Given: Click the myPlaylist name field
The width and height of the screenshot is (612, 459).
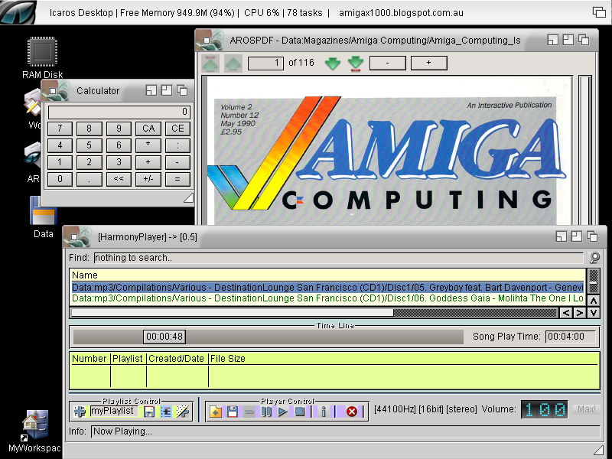Looking at the screenshot, I should pyautogui.click(x=113, y=411).
